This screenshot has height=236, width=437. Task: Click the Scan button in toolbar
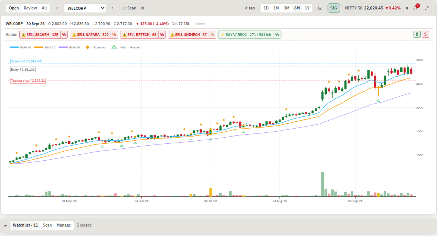(x=129, y=8)
